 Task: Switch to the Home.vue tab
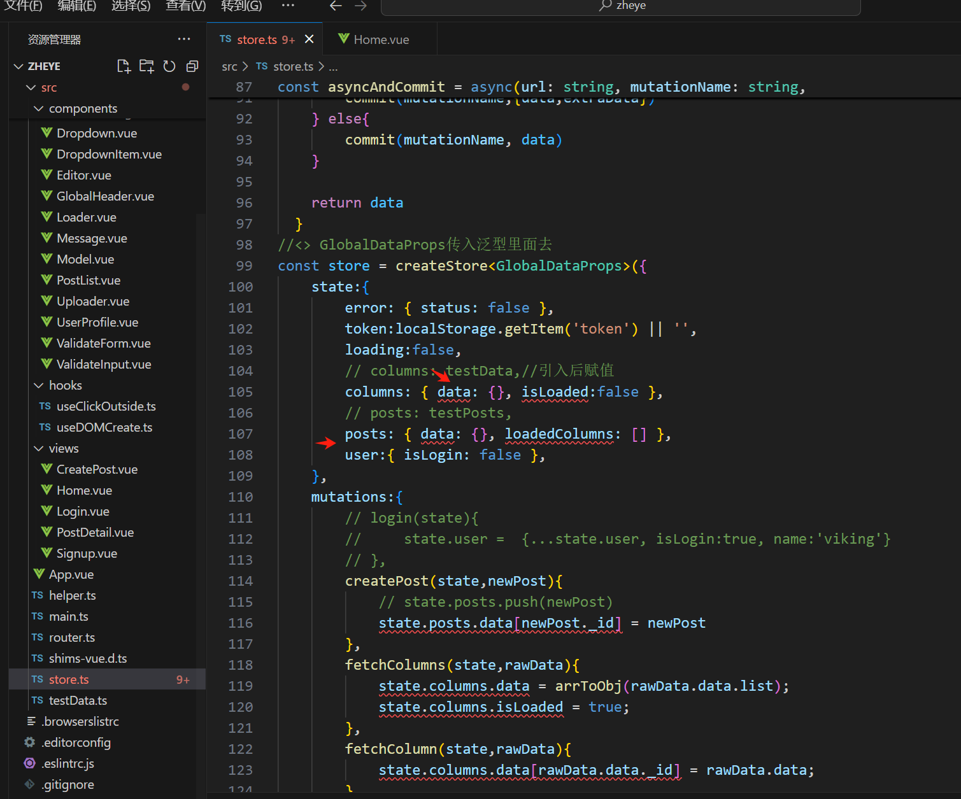(x=380, y=39)
